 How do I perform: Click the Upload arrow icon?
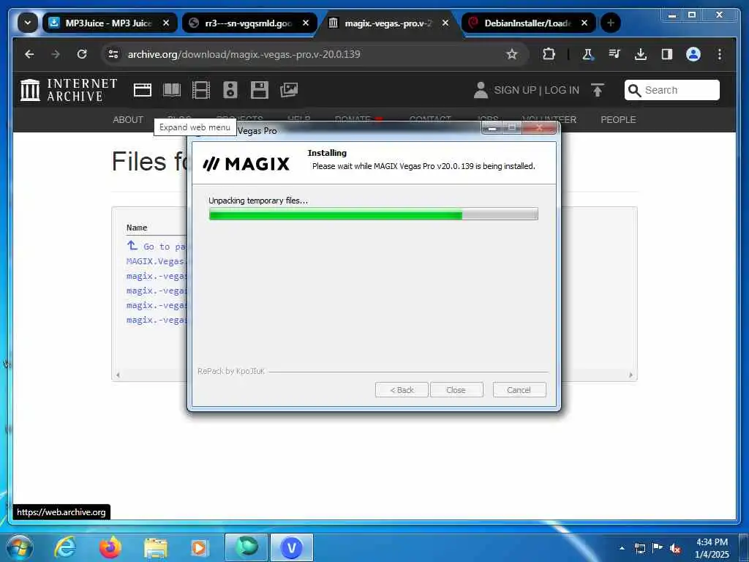pyautogui.click(x=598, y=90)
